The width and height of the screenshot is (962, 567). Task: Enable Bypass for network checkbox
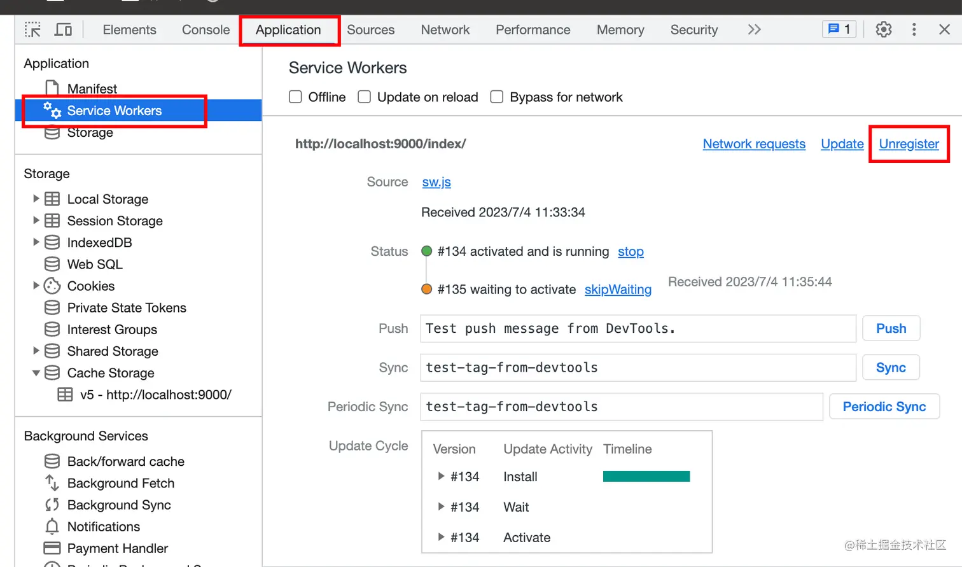[x=497, y=97]
